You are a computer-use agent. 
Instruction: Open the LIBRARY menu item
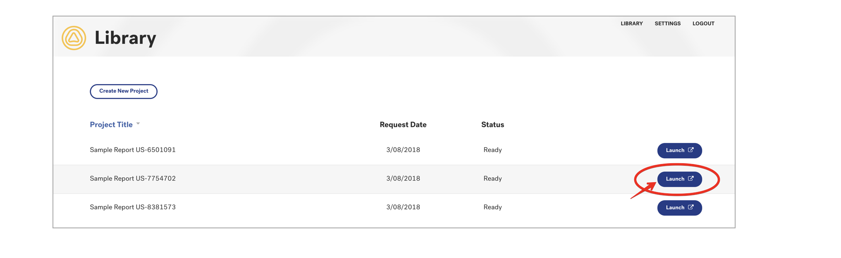[631, 23]
